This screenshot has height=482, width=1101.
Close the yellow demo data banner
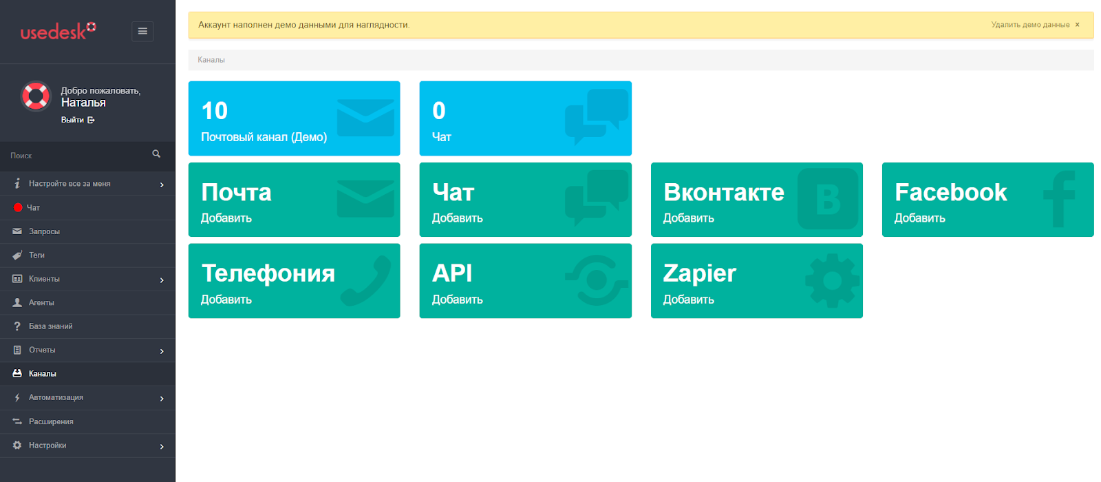[1078, 25]
